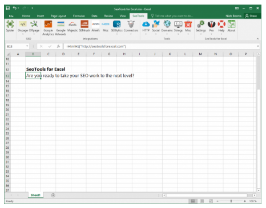Open Ribbon Display Options
The height and width of the screenshot is (208, 266).
[x=237, y=8]
